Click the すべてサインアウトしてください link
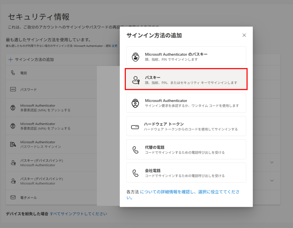 (x=78, y=214)
